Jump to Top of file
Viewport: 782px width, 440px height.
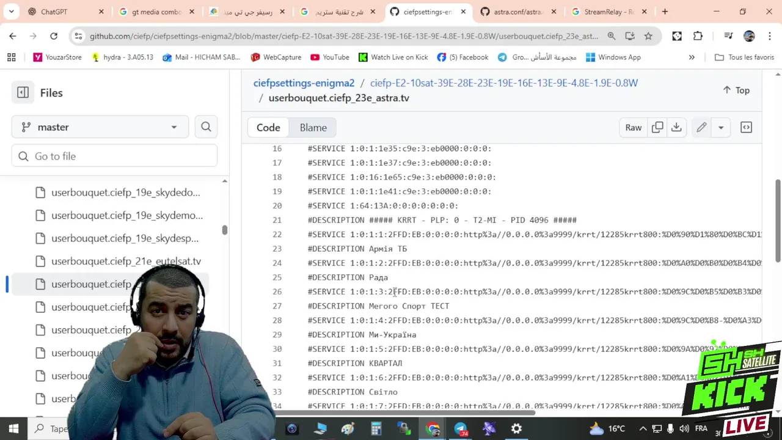(736, 90)
